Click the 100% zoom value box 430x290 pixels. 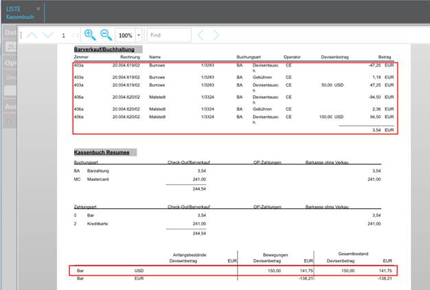124,35
